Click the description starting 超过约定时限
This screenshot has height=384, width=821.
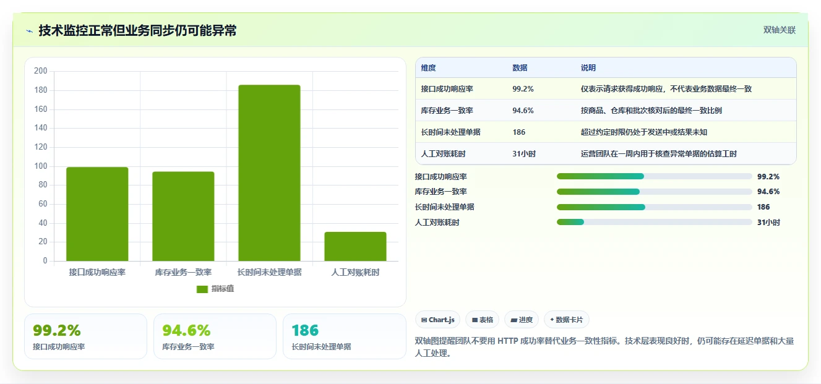[643, 132]
